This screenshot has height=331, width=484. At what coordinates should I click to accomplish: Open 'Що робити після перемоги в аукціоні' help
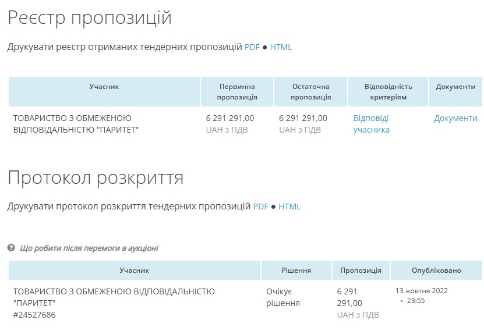click(x=89, y=248)
